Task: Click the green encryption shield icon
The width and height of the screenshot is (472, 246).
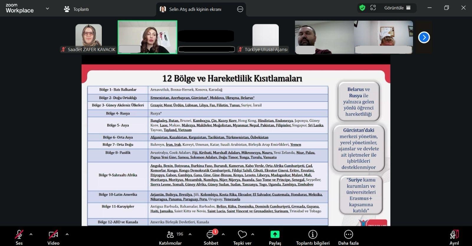Action: pos(362,8)
